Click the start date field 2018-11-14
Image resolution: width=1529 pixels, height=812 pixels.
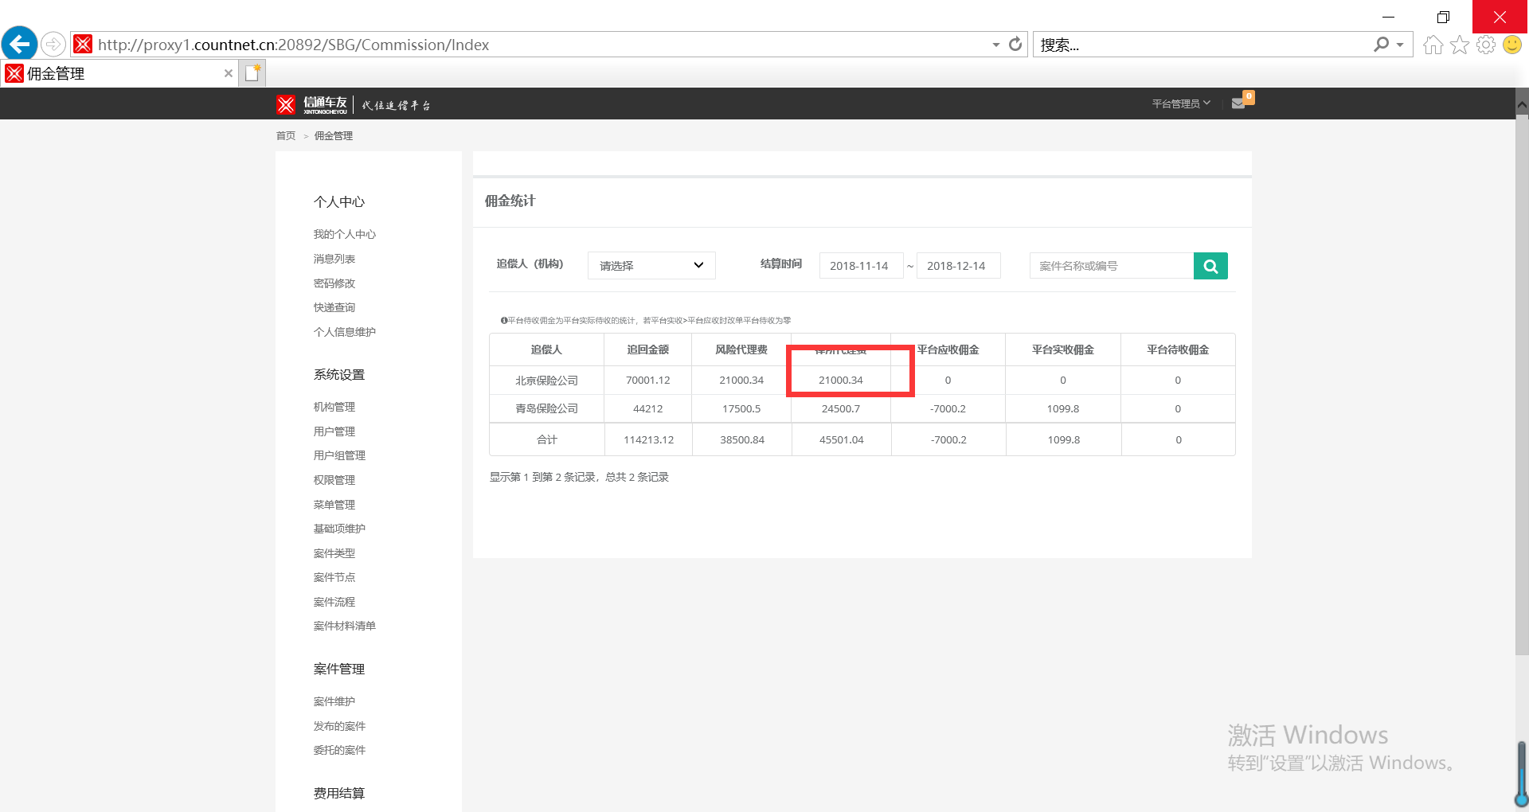point(860,266)
